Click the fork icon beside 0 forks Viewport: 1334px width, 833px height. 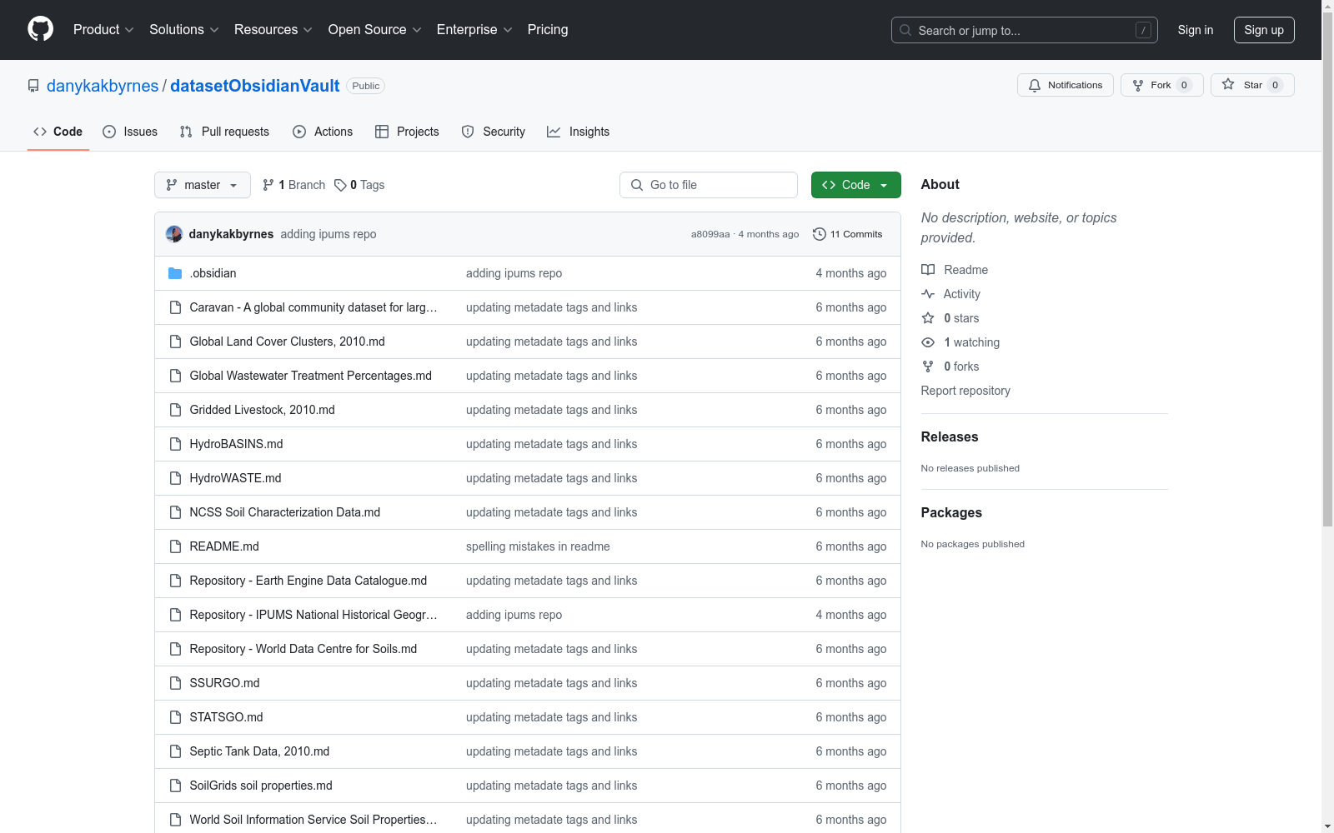coord(928,367)
